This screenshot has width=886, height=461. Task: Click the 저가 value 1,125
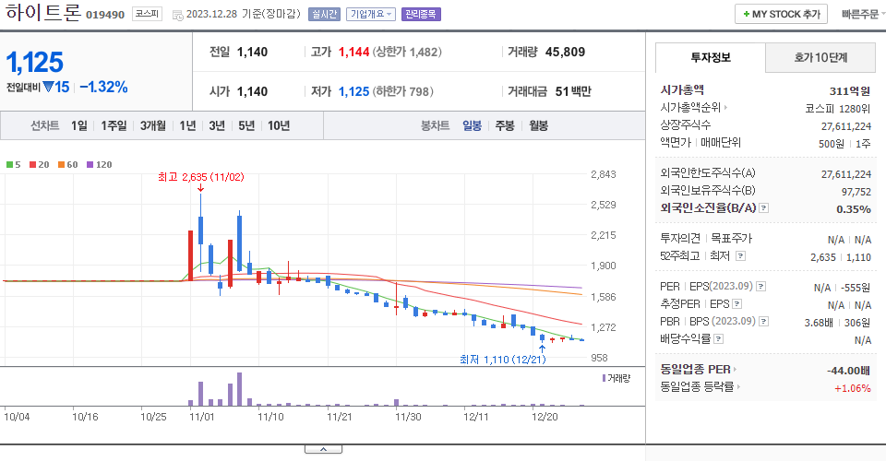(353, 91)
